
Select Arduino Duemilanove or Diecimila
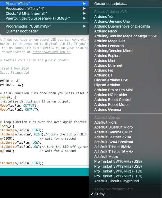122,26
